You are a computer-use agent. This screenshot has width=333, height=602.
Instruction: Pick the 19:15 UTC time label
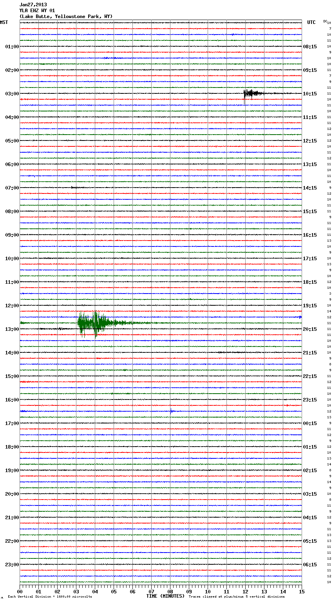(310, 306)
